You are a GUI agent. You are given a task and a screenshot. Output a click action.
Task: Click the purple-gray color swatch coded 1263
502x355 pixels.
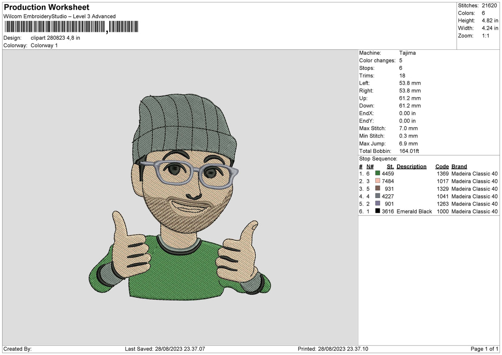click(378, 204)
